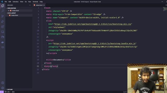
Task: Open Explorer views and more actions ellipsis
Action: (x=30, y=5)
